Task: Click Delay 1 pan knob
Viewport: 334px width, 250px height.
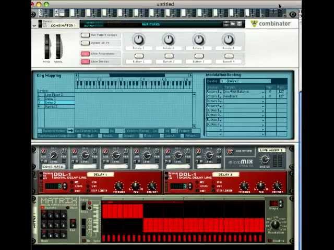Action: 136,186
